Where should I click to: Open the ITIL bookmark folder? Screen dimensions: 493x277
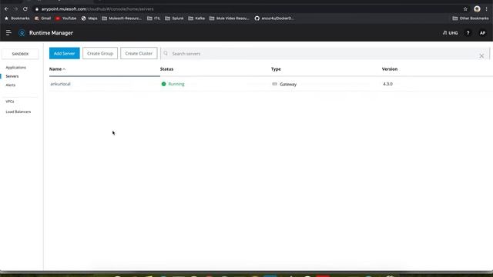[154, 18]
